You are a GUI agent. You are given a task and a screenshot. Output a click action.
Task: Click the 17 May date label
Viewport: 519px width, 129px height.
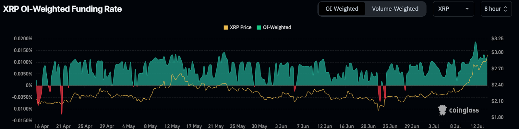[x=194, y=126]
